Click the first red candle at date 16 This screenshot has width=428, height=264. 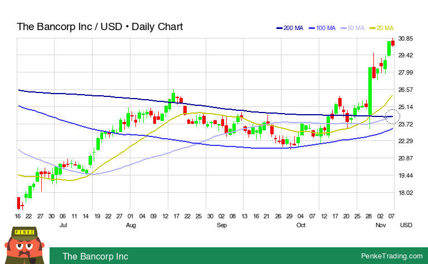[x=18, y=203]
